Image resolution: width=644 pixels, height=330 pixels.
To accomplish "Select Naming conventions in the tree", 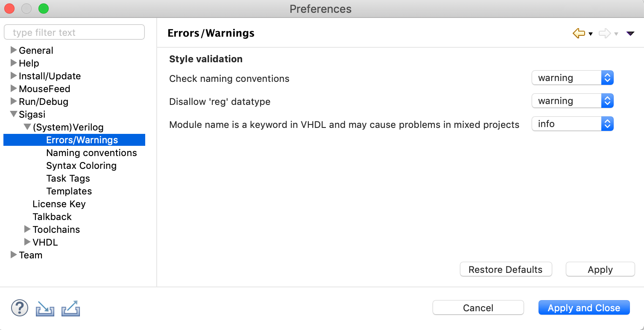I will pos(91,153).
